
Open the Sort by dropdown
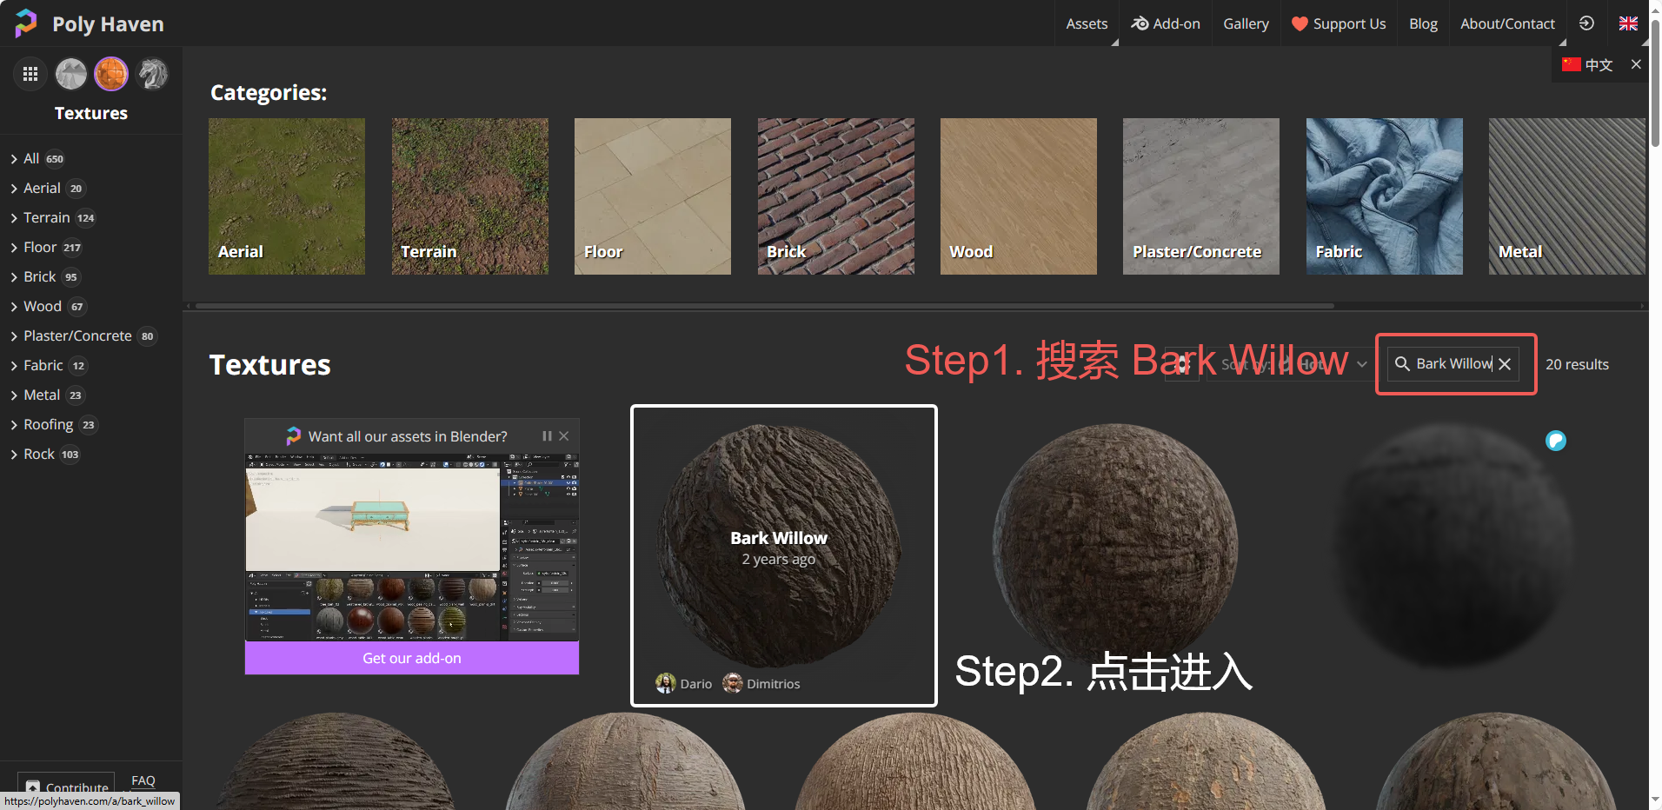tap(1291, 364)
